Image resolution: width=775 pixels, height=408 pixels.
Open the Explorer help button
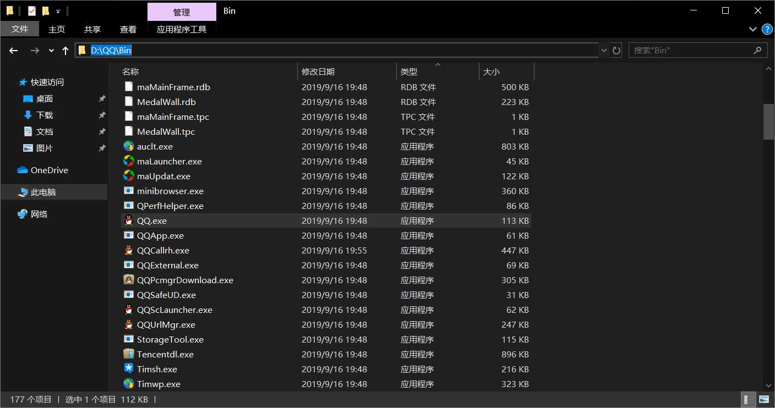pos(767,29)
